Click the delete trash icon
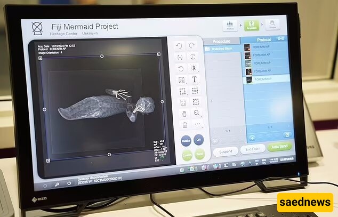338x217 pixels. [x=184, y=125]
